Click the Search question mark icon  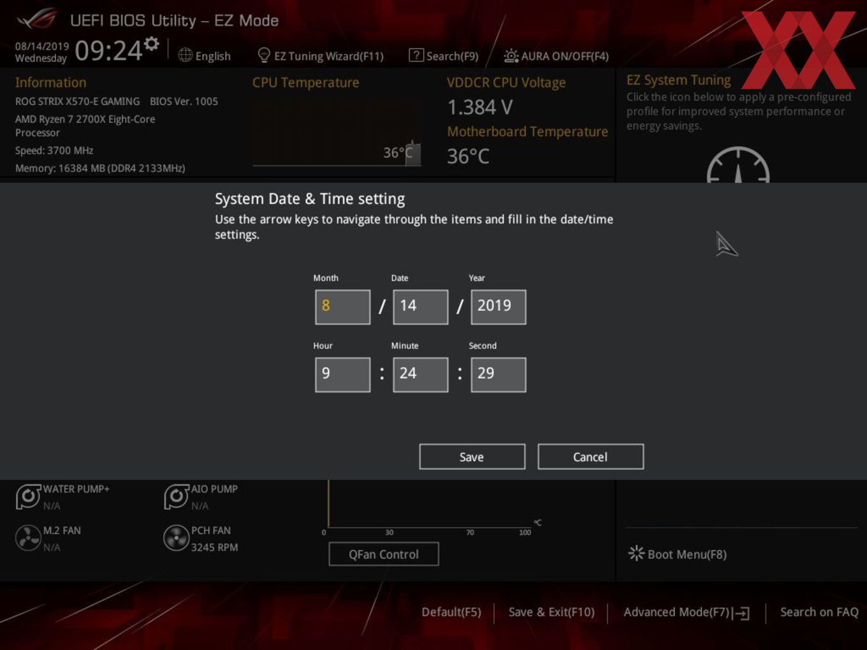click(416, 55)
